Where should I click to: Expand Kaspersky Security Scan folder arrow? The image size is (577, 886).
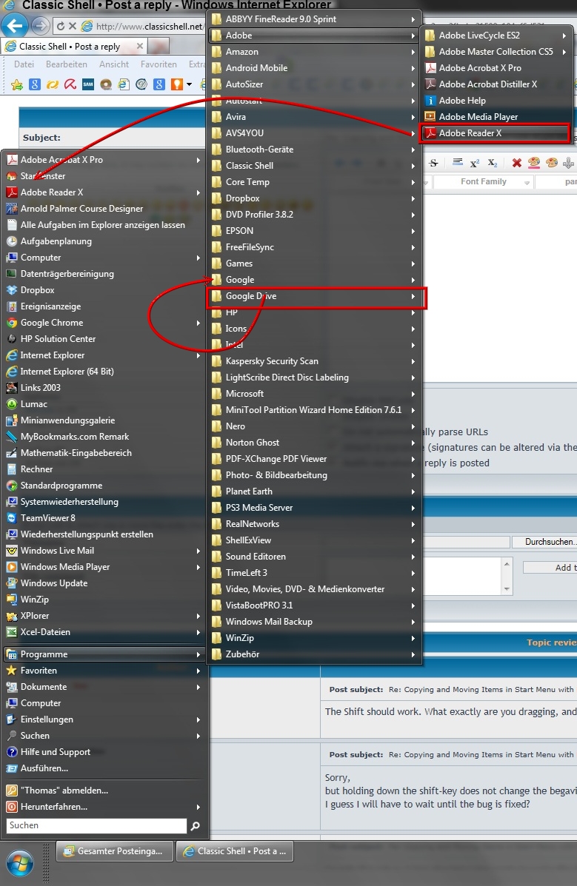pos(413,361)
